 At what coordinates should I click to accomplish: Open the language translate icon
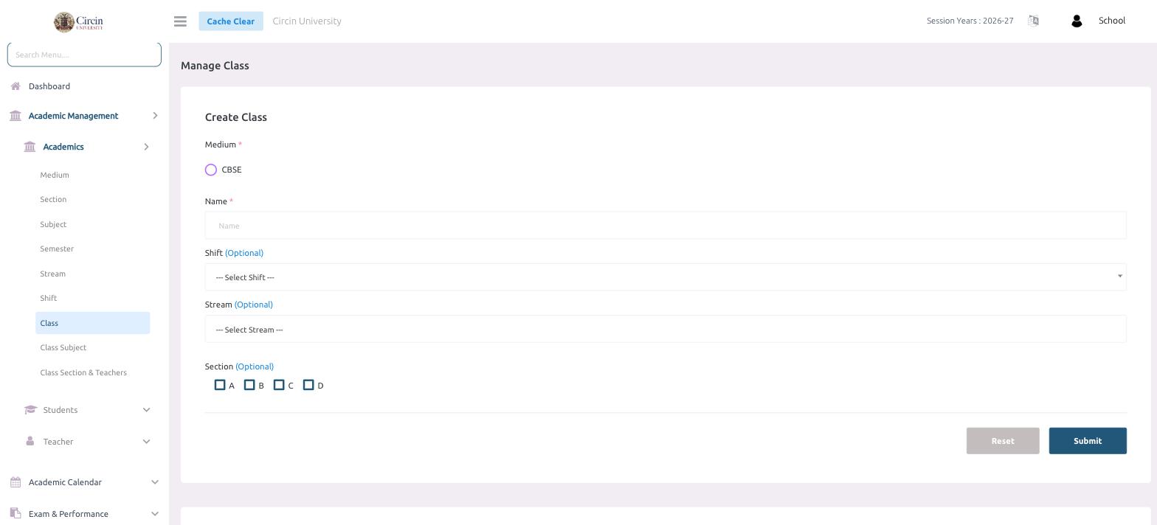(1033, 21)
